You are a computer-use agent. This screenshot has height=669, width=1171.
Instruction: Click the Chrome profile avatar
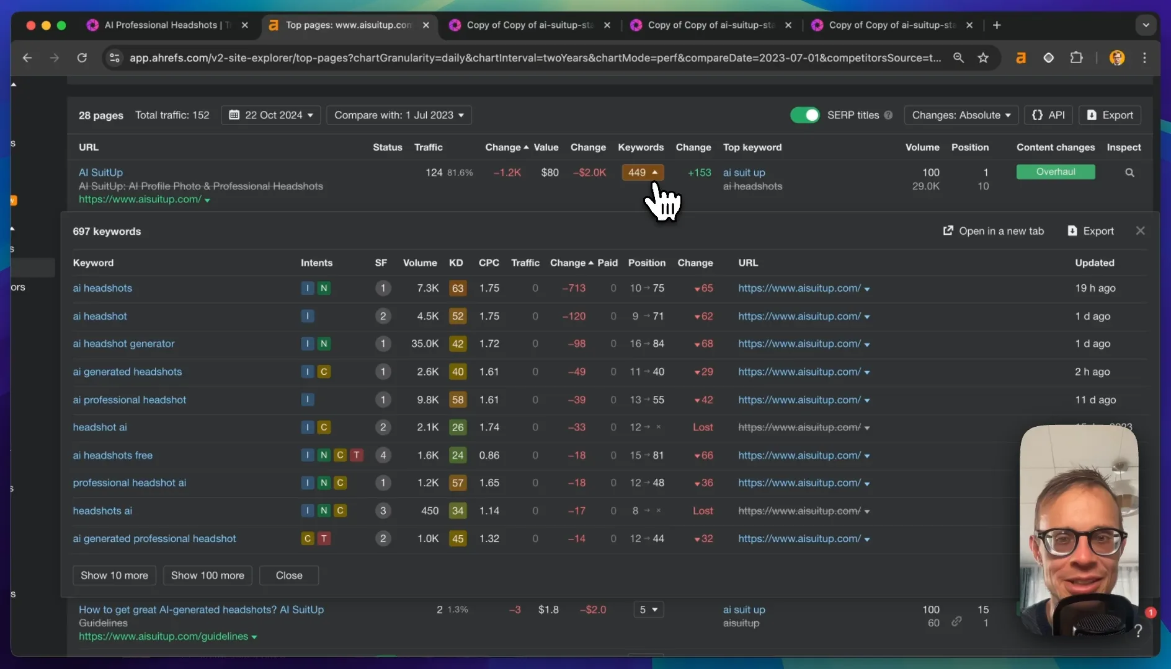[1116, 58]
